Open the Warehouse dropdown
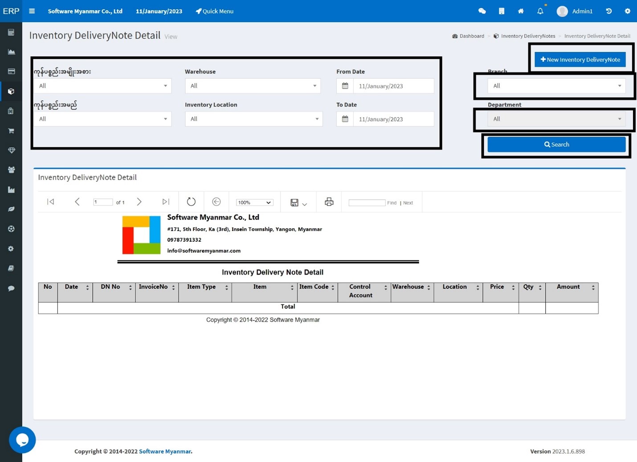This screenshot has height=462, width=637. [x=253, y=86]
